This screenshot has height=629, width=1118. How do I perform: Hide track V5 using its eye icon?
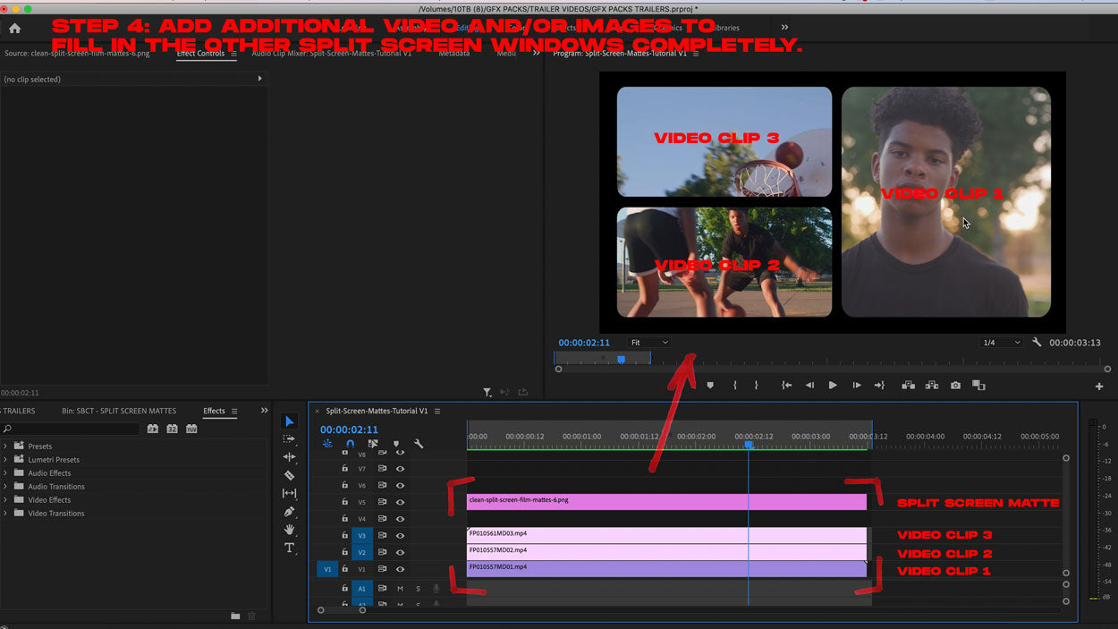coord(400,502)
